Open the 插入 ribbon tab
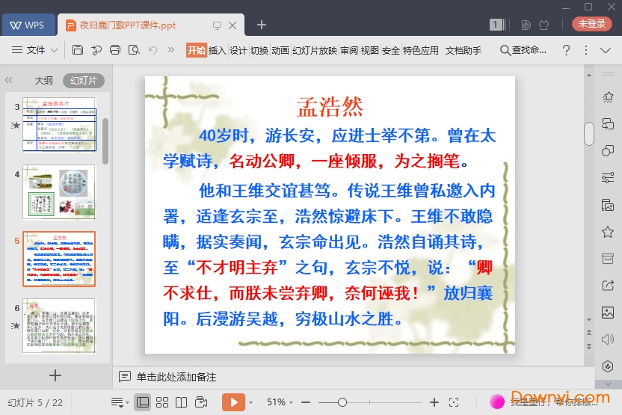 click(217, 50)
